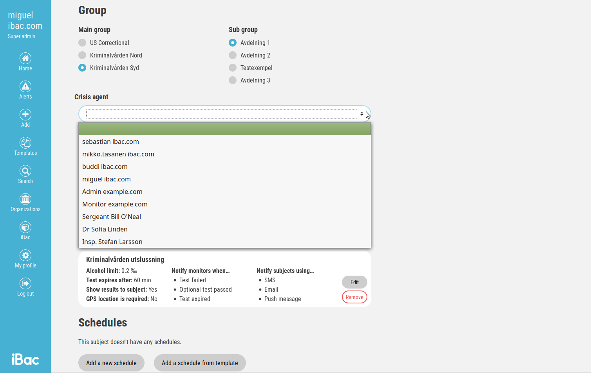Image resolution: width=591 pixels, height=373 pixels.
Task: Open the Alerts warning icon
Action: [x=25, y=87]
